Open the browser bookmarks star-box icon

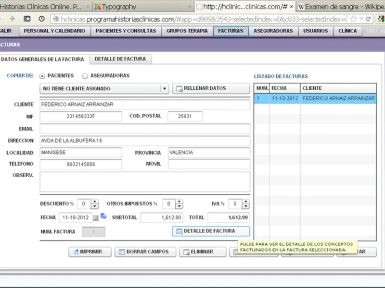[x=27, y=19]
